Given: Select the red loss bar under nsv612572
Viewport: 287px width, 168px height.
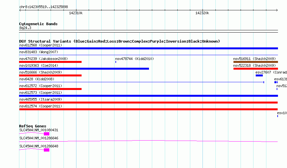Looking at the screenshot, I should pyautogui.click(x=50, y=89).
